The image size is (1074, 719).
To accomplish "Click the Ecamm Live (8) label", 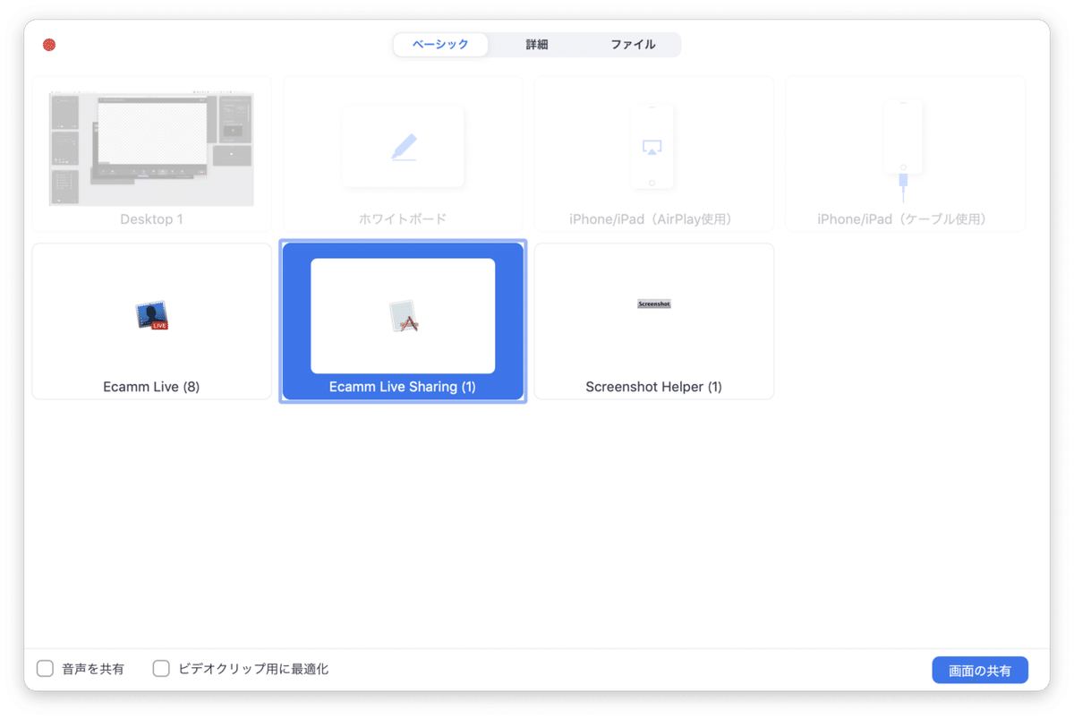I will [x=152, y=387].
